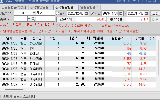Image resolution: width=160 pixels, height=100 pixels.
Task: Click the 0.76 return rate cell
Action: pos(139,48)
